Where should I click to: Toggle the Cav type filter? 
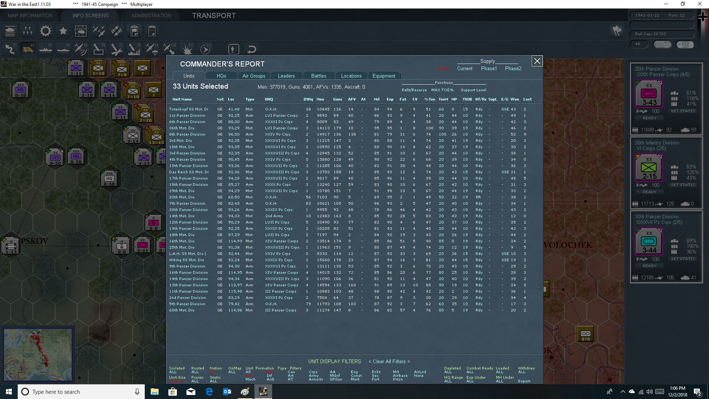291,372
